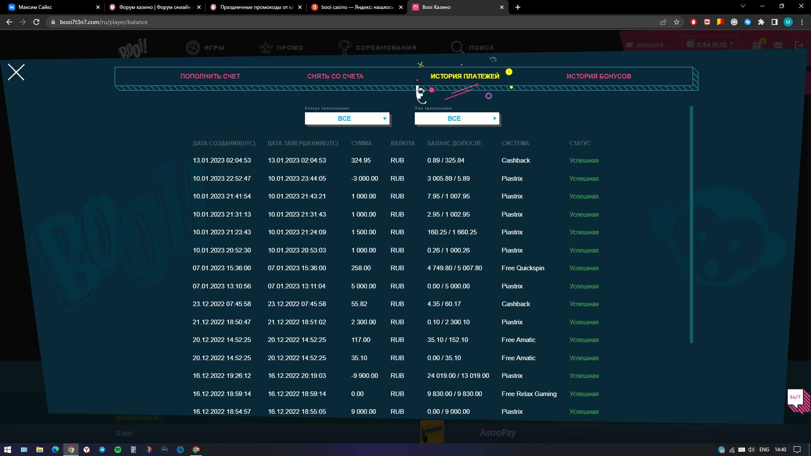
Task: Open the volume control in system tray
Action: click(751, 450)
